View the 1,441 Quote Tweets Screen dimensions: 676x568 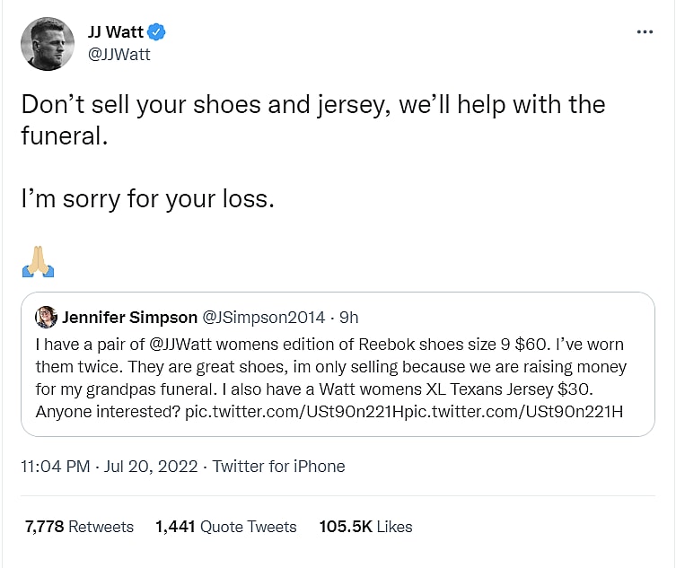(x=226, y=527)
